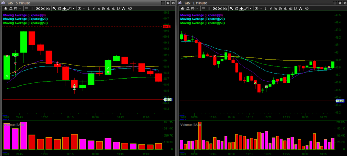The image size is (347, 156).
Task: Pick the pencil drawing tool in the 1 Minute chart
Action: 246,8
